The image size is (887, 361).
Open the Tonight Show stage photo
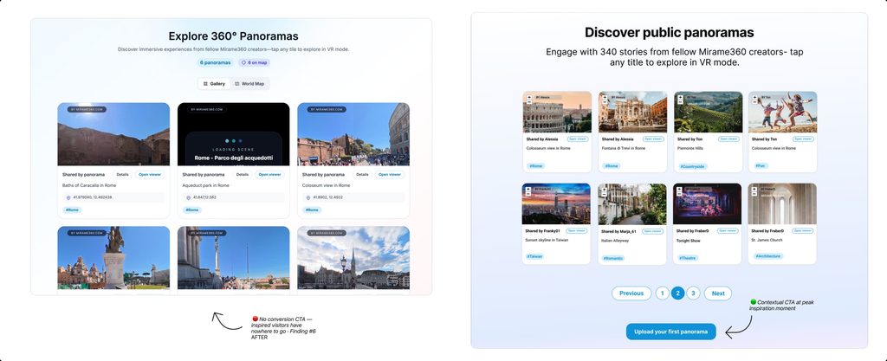707,203
